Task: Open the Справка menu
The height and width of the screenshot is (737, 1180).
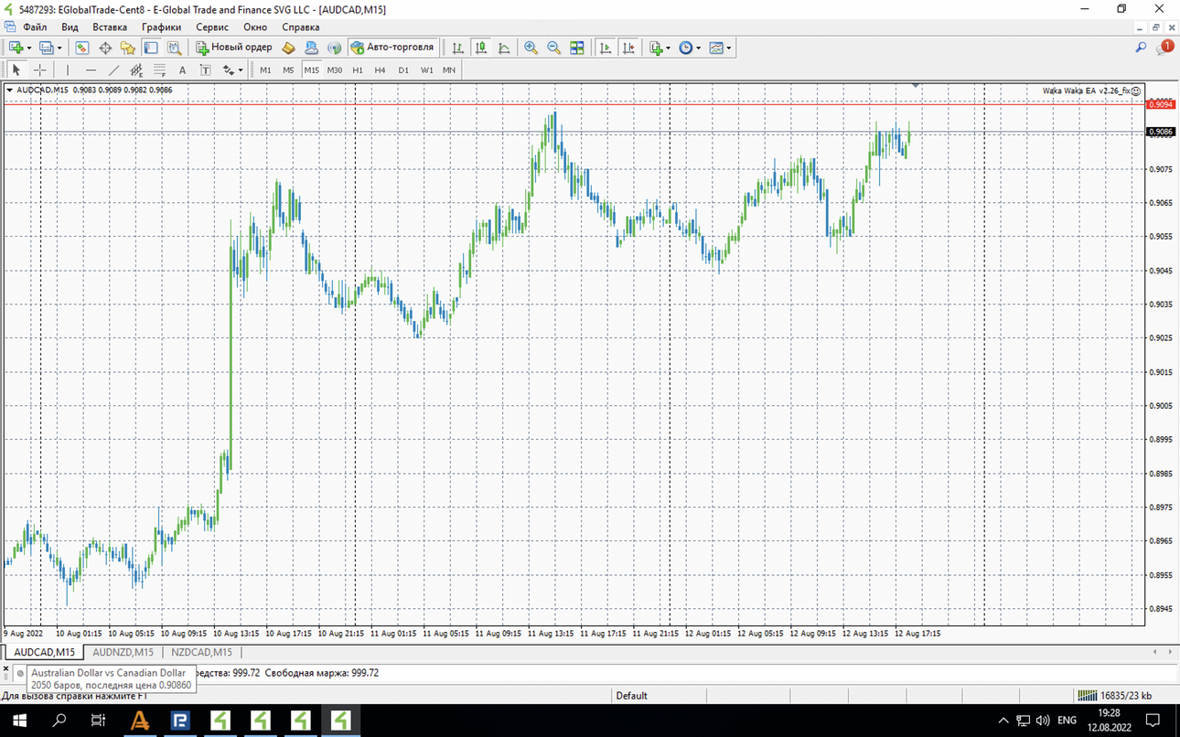Action: coord(300,27)
